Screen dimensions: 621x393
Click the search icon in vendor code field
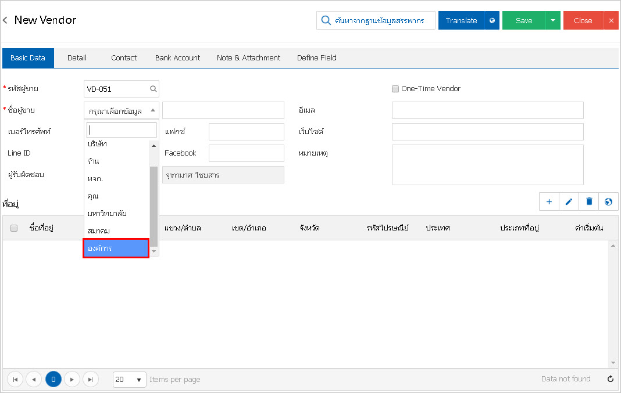coord(154,89)
